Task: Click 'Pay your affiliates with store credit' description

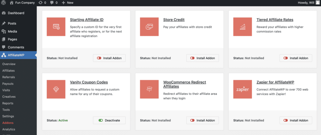Action: click(x=187, y=27)
